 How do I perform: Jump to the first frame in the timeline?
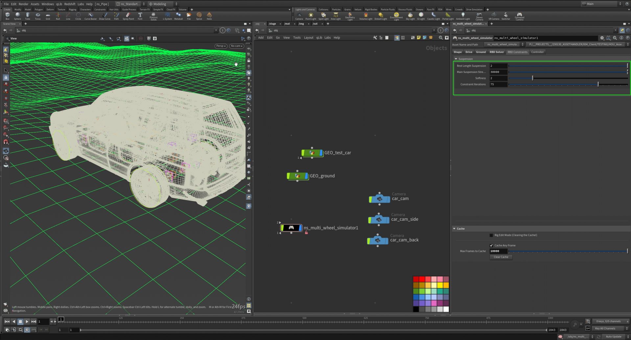pos(7,322)
